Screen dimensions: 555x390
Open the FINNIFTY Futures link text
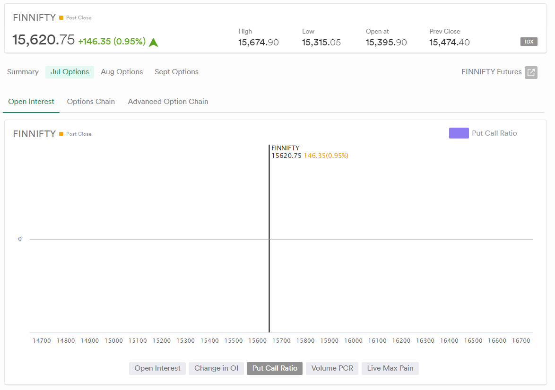coord(491,72)
